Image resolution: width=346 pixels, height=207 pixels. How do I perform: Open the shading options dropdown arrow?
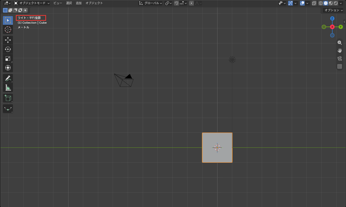[341, 3]
